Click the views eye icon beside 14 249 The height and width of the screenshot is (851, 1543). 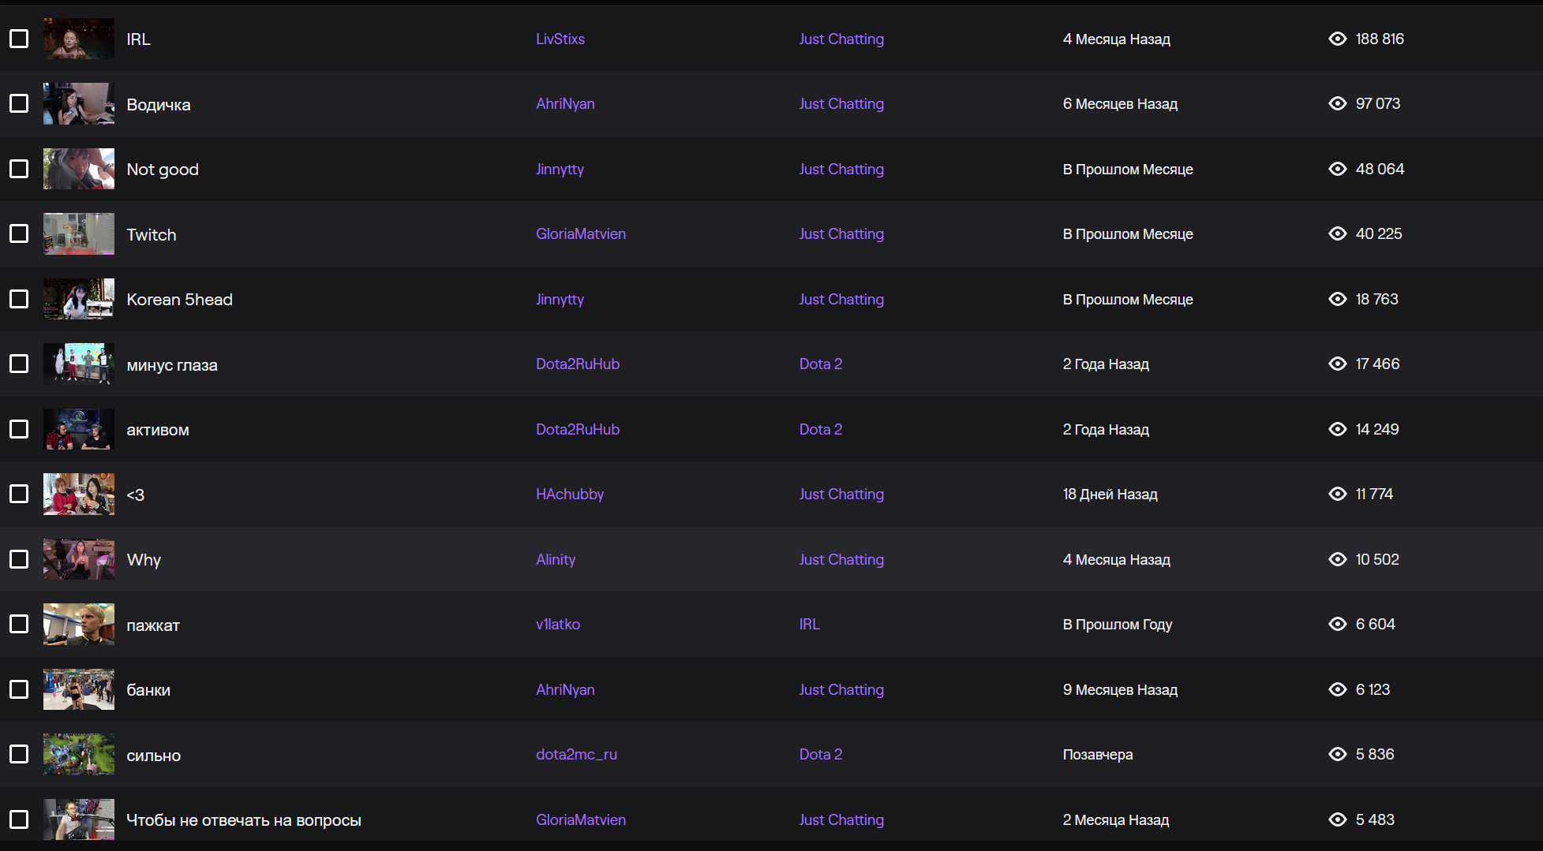[1337, 429]
